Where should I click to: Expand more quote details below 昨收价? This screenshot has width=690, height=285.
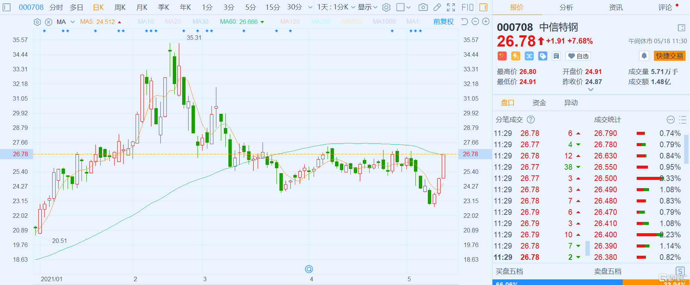[x=591, y=90]
